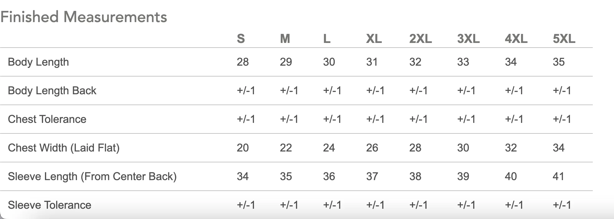The image size is (614, 219).
Task: Click Sleeve Length value 36 for size L
Action: click(329, 176)
